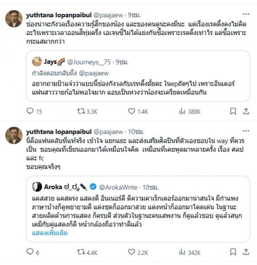The width and height of the screenshot is (257, 265).
Task: Like the second tweet with 2.2K likes
Action: pos(132,252)
